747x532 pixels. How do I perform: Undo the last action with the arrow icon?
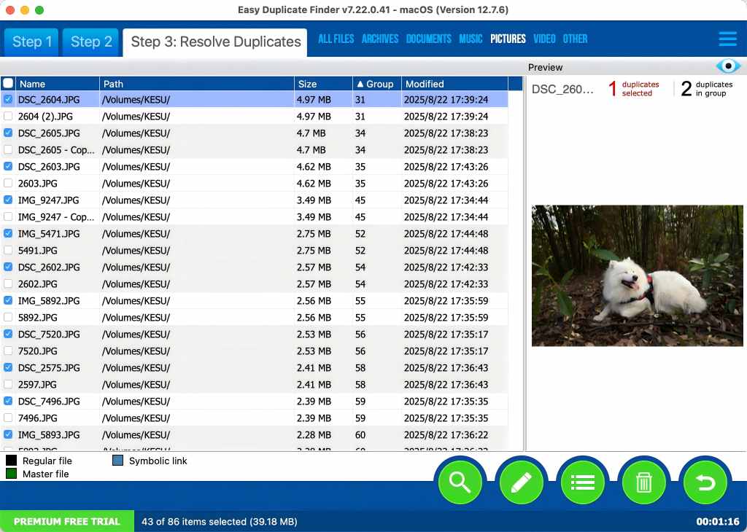point(705,481)
